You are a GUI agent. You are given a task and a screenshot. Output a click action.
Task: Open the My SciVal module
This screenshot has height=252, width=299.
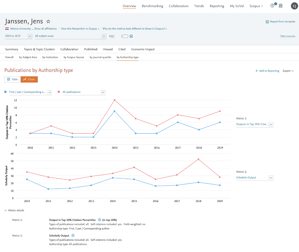[237, 6]
